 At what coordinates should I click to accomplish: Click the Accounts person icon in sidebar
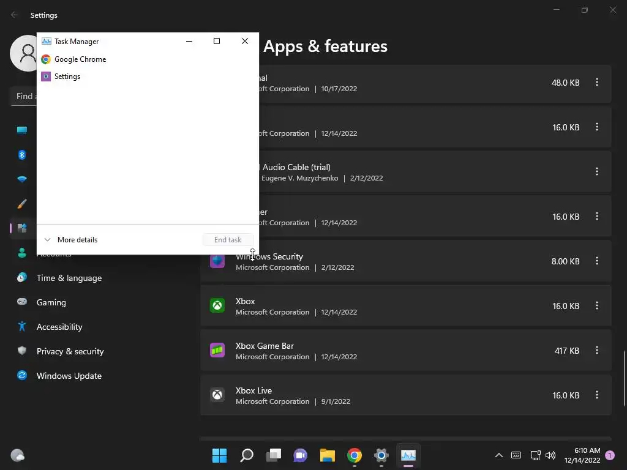22,253
